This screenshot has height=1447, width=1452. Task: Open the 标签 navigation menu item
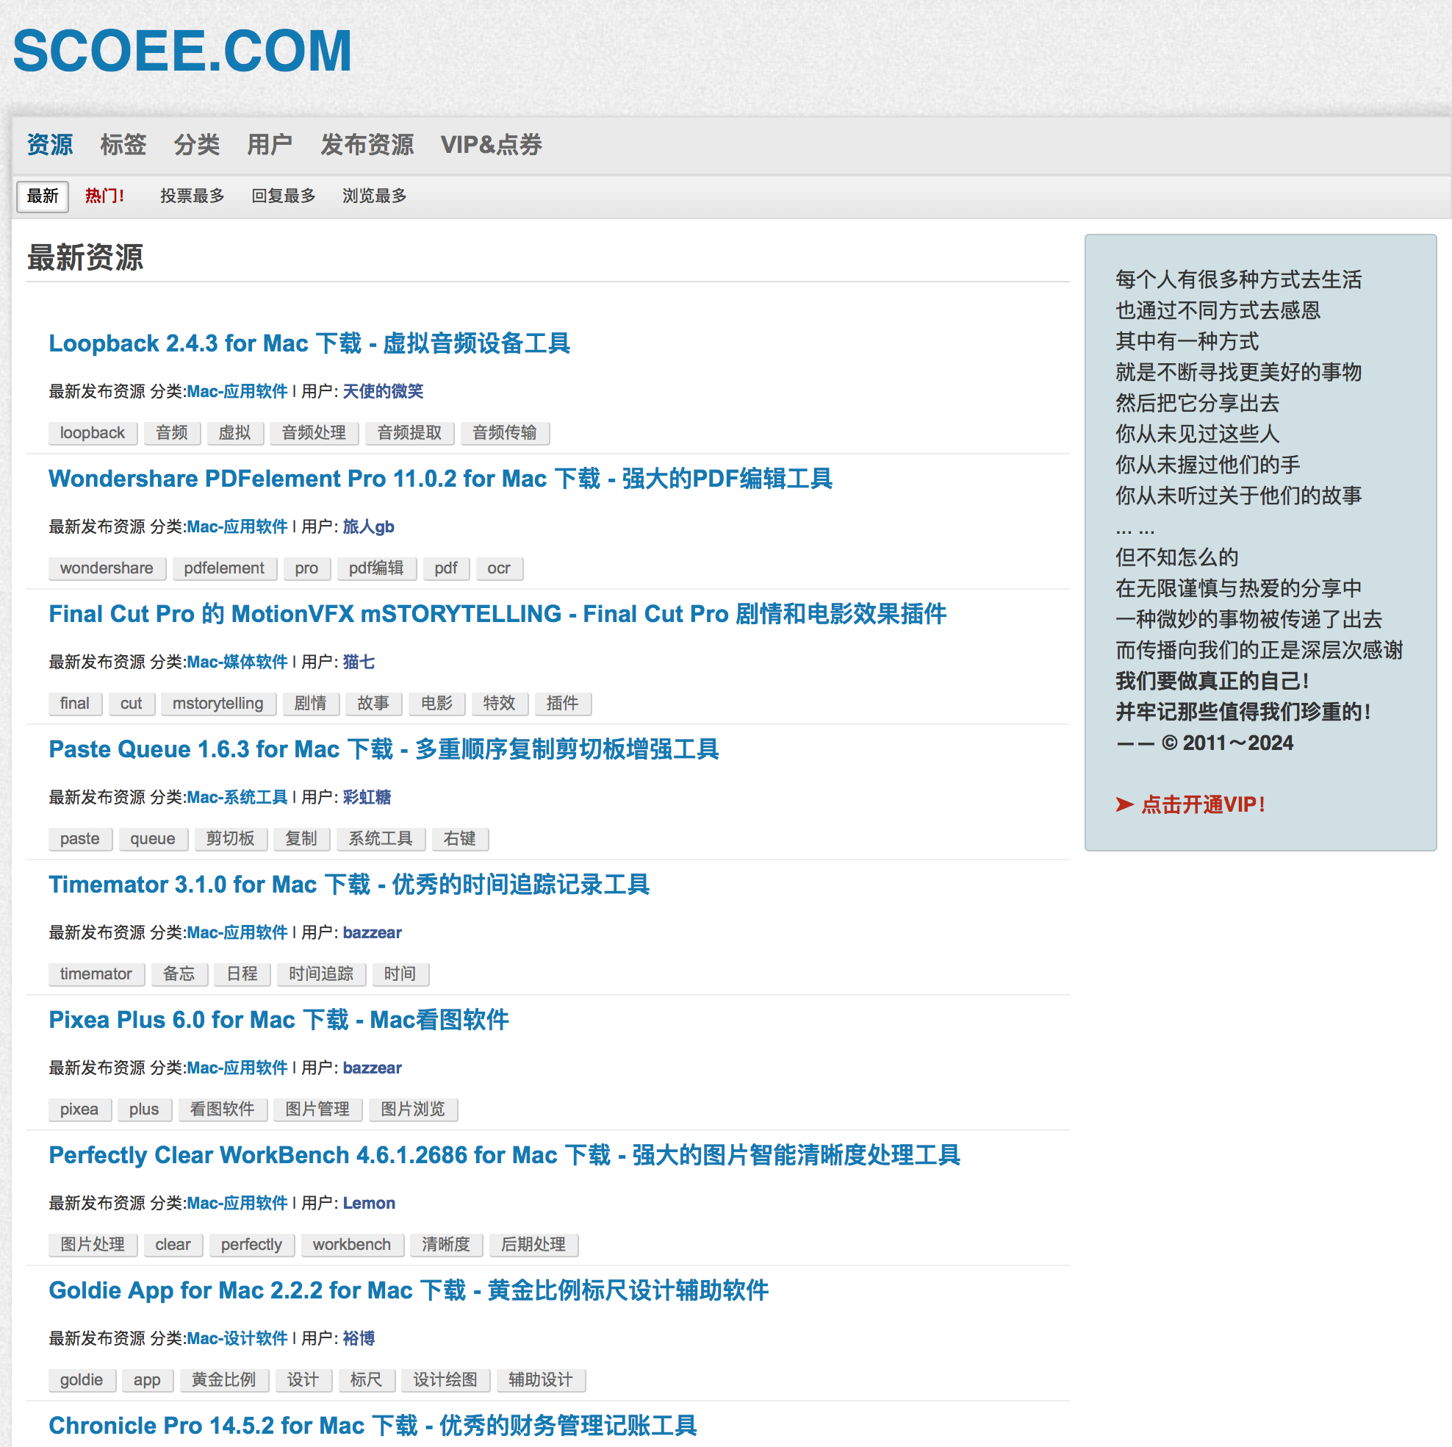click(x=123, y=144)
